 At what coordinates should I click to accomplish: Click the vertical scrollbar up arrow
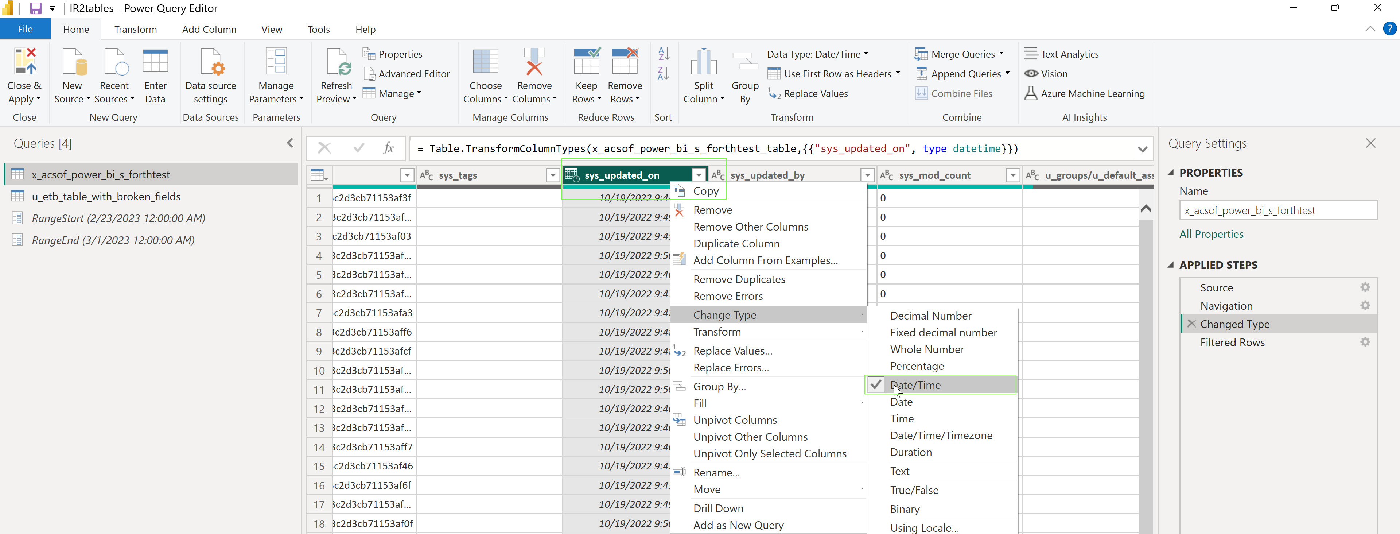[1146, 209]
